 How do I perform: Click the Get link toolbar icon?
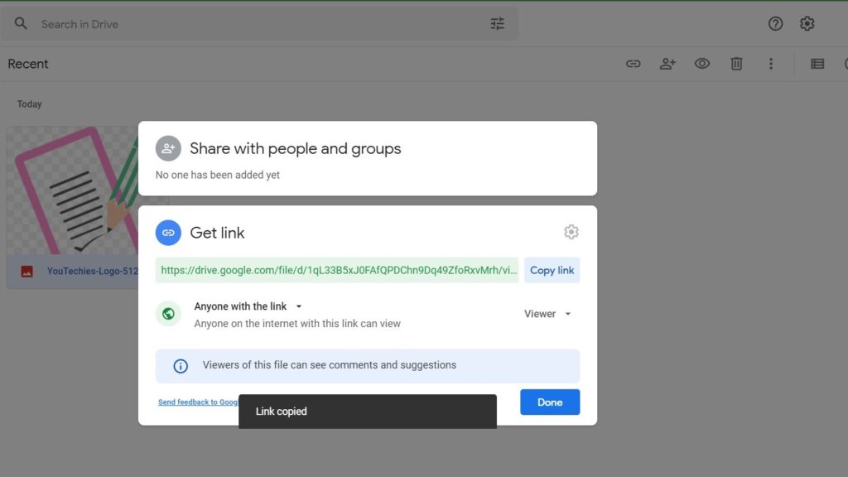point(634,64)
